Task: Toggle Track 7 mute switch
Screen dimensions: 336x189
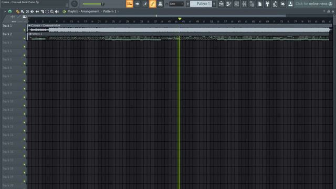Action: (x=25, y=80)
